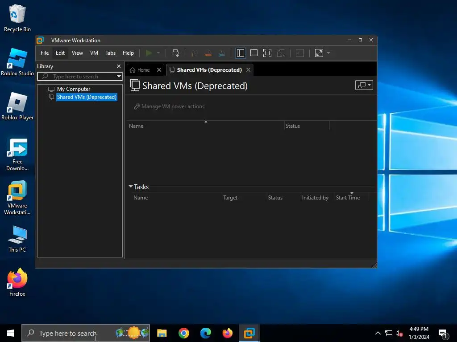Click the muted volume tray icon
This screenshot has height=342, width=457.
399,333
